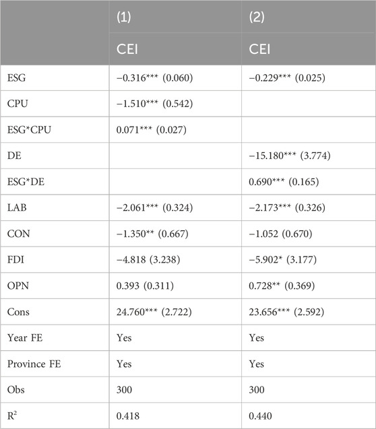Image resolution: width=376 pixels, height=429 pixels.
Task: Select the OPN row label
Action: coord(18,286)
